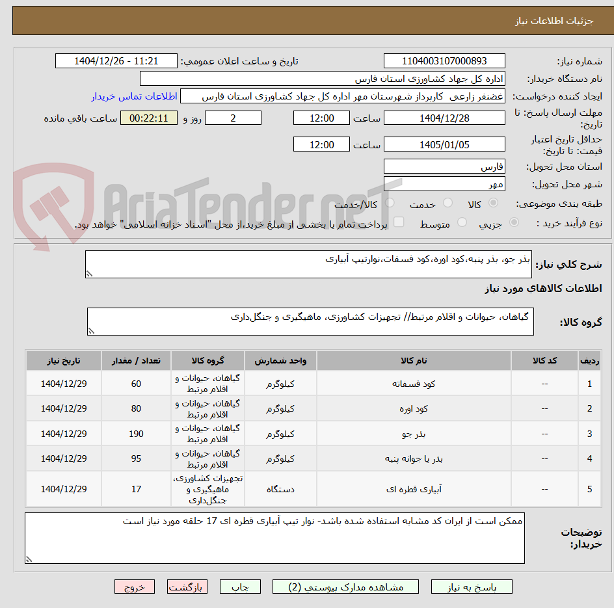Select the کود اوره item name cell
The height and width of the screenshot is (608, 614).
click(x=414, y=409)
